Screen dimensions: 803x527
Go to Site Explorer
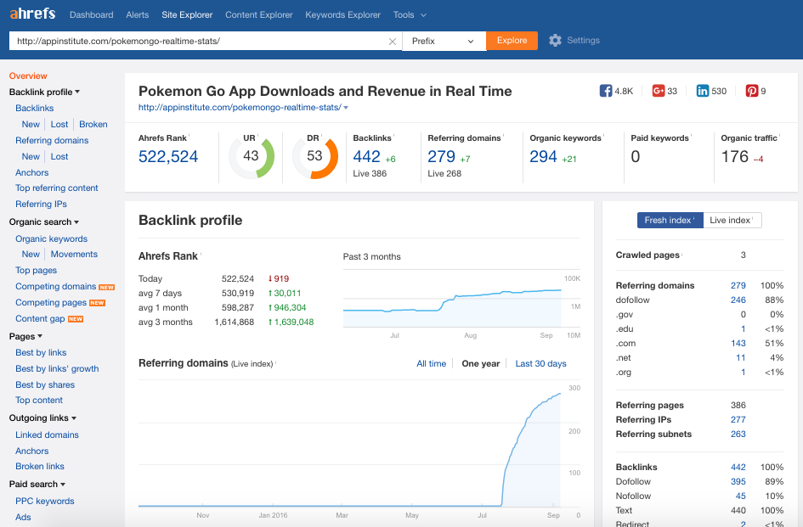[187, 14]
